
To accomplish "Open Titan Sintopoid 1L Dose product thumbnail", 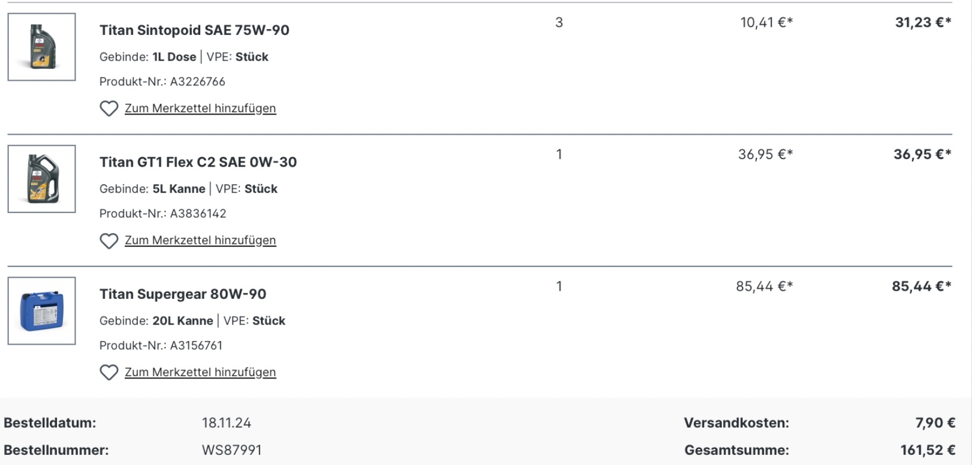I will 42,47.
